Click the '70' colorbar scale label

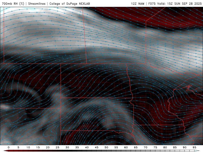pyautogui.click(x=145, y=147)
